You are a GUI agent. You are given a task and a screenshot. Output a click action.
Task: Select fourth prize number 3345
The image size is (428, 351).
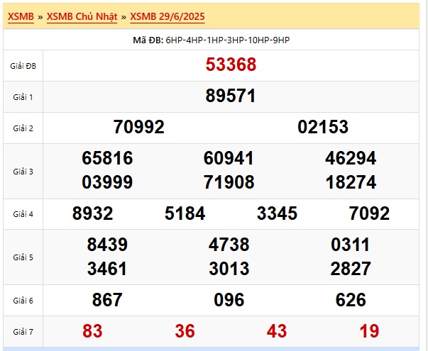point(277,213)
